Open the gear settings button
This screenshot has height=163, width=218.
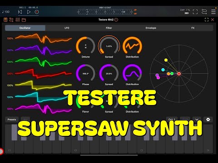pyautogui.click(x=208, y=120)
